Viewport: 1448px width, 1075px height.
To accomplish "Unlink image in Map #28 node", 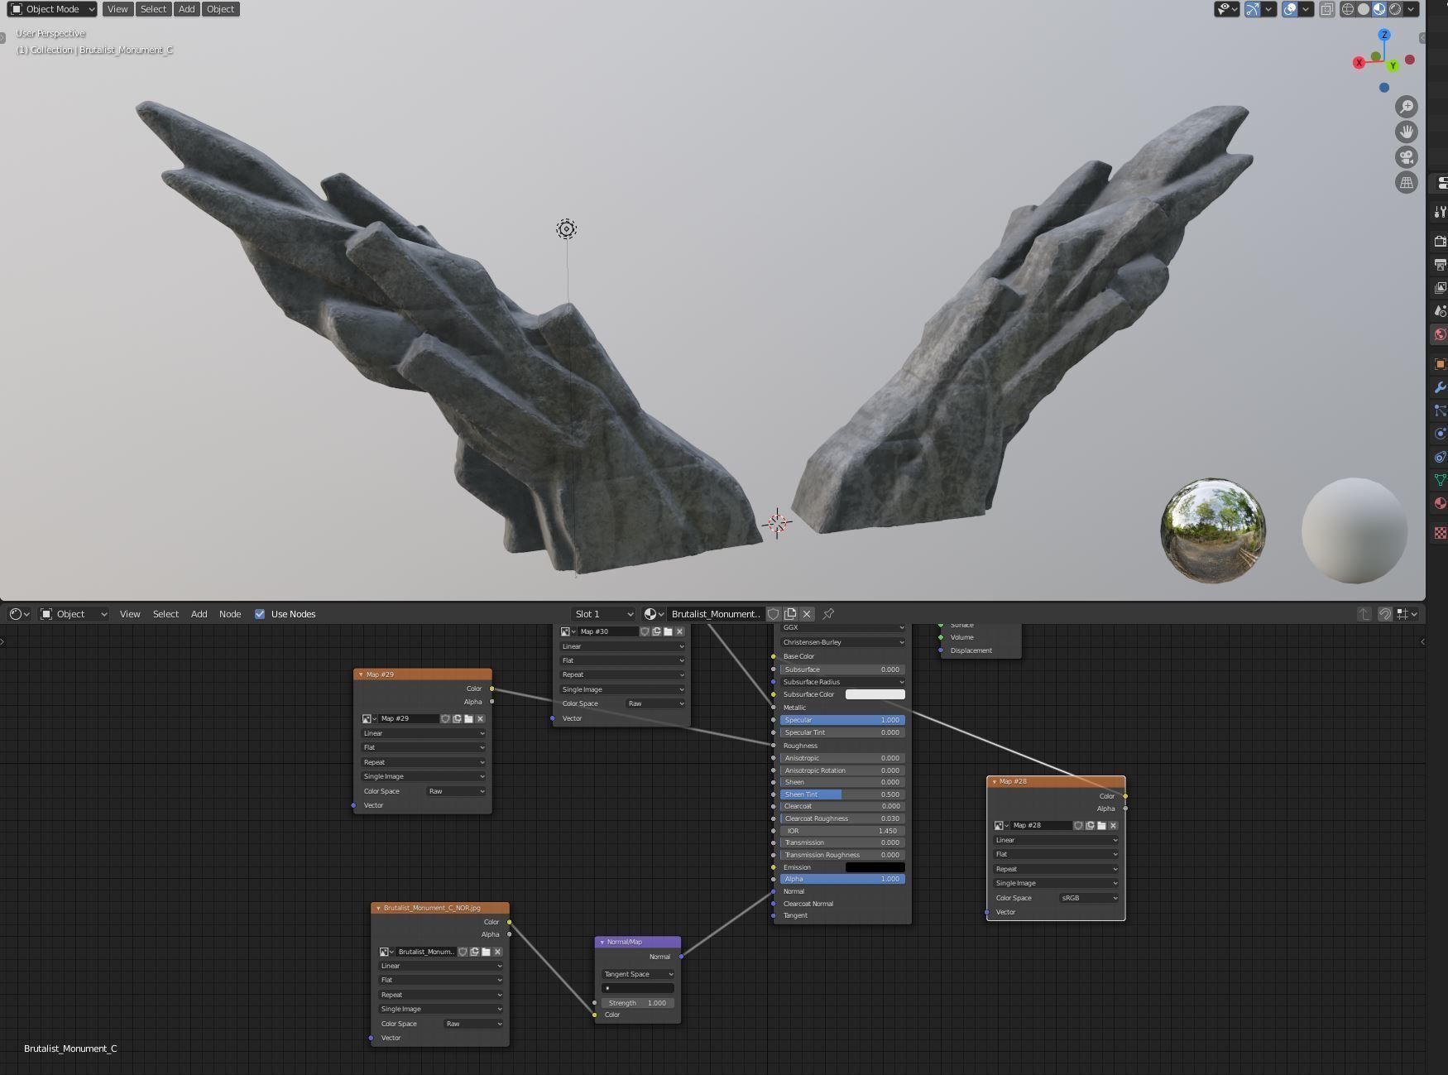I will tap(1113, 825).
